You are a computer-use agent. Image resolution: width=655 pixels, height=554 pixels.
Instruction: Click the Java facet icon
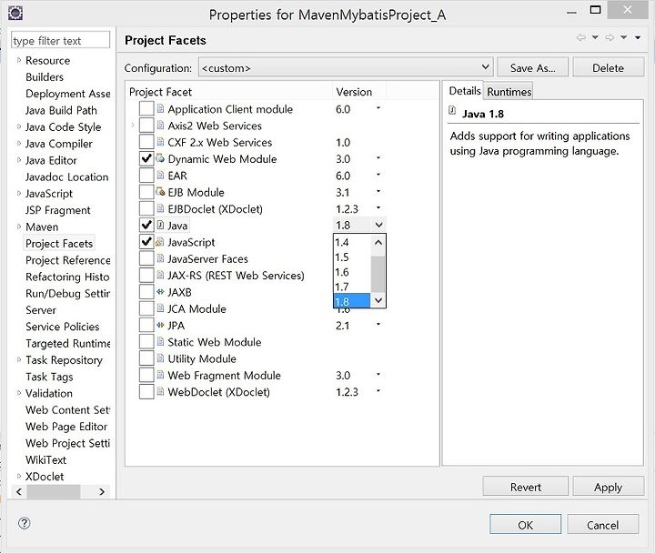click(x=160, y=226)
